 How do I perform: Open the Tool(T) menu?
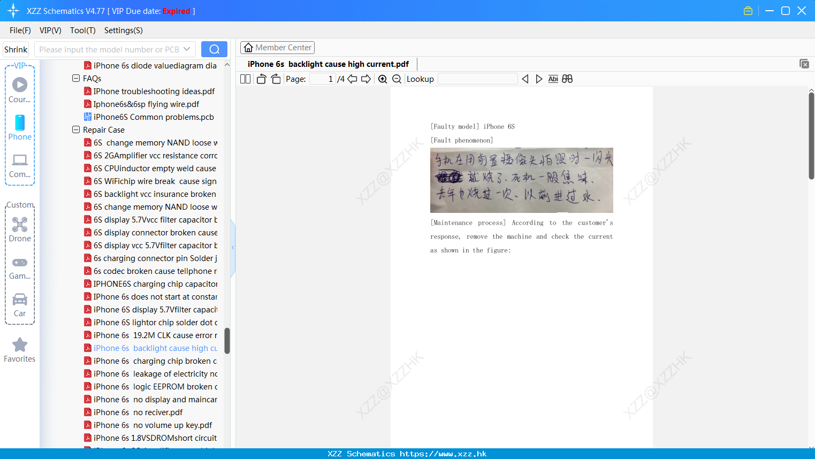[x=83, y=30]
